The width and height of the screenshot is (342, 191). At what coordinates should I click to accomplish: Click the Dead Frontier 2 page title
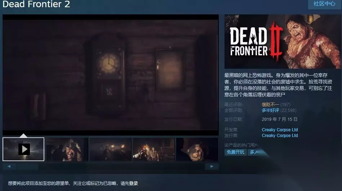(x=36, y=4)
